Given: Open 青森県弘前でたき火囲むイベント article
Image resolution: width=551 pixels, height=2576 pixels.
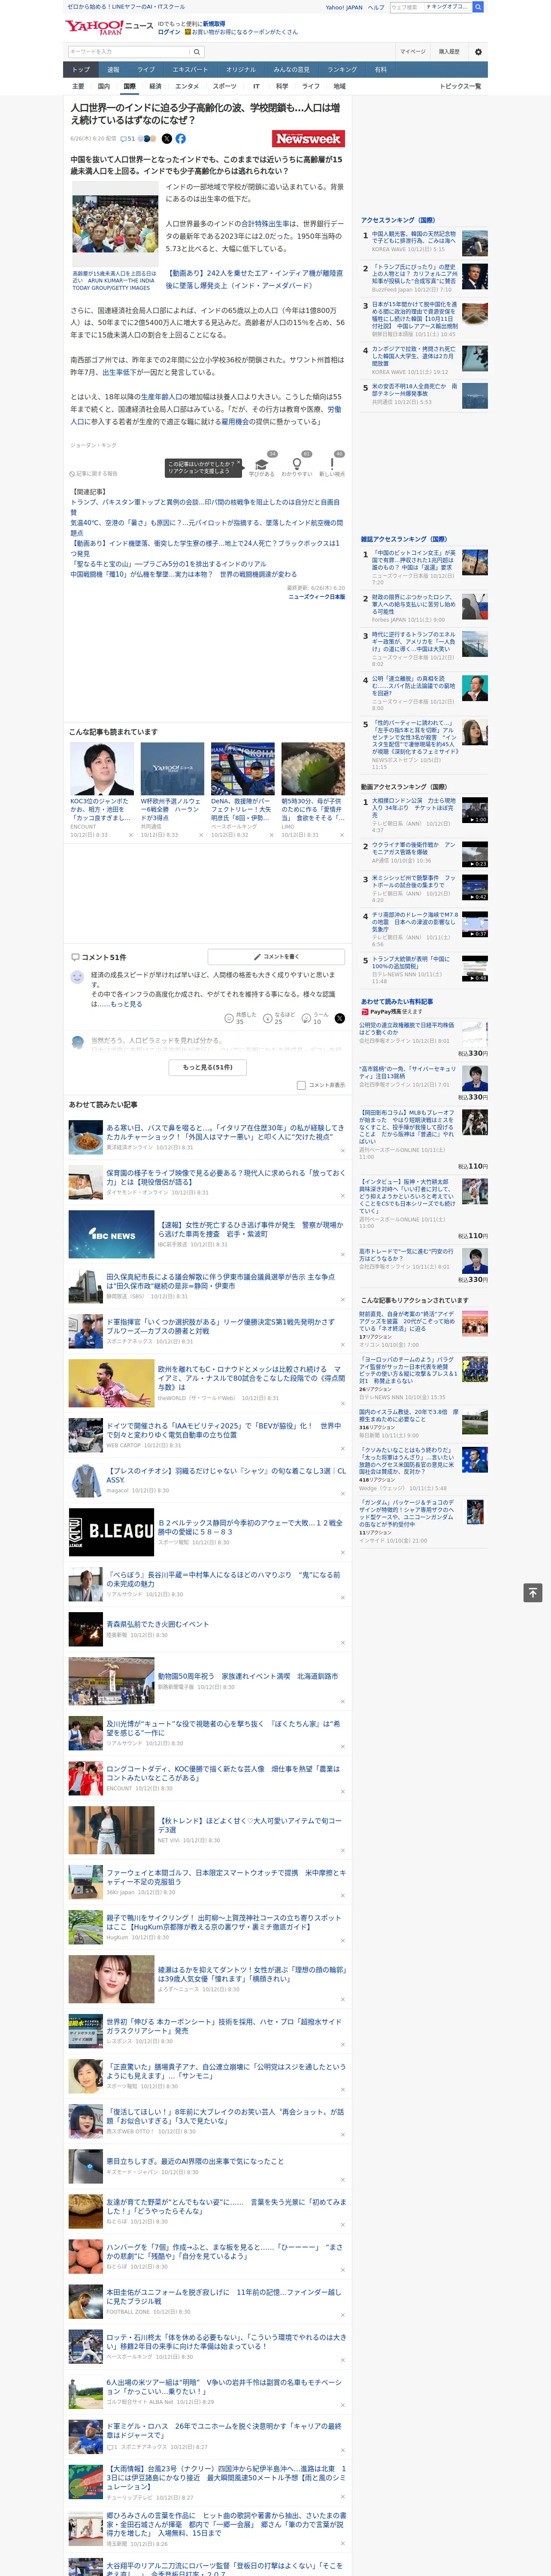Looking at the screenshot, I should [x=158, y=1624].
